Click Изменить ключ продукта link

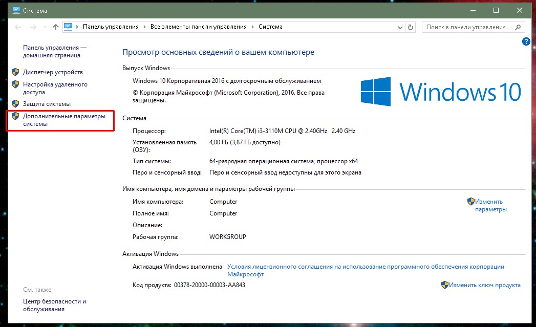pyautogui.click(x=485, y=285)
